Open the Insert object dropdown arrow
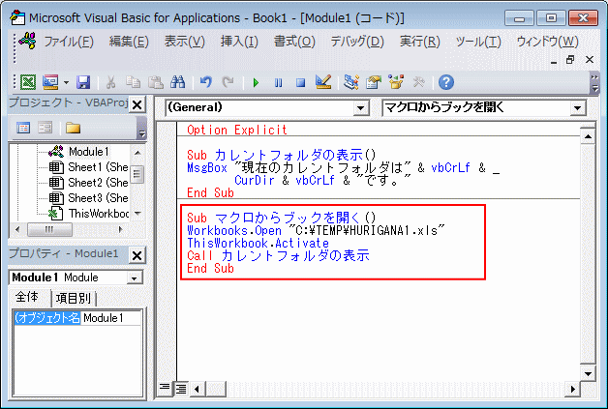 click(x=66, y=82)
